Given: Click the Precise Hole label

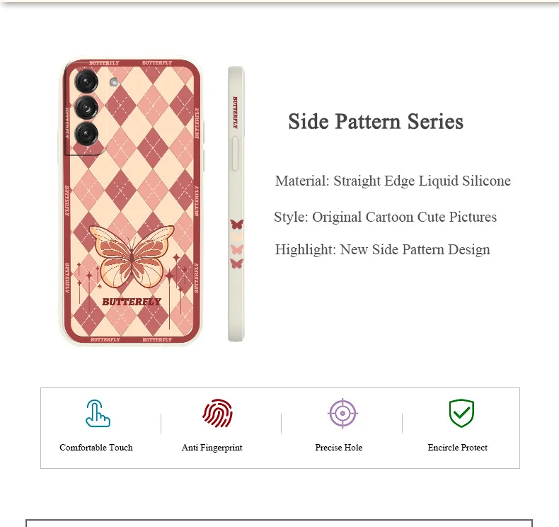Looking at the screenshot, I should (x=339, y=448).
